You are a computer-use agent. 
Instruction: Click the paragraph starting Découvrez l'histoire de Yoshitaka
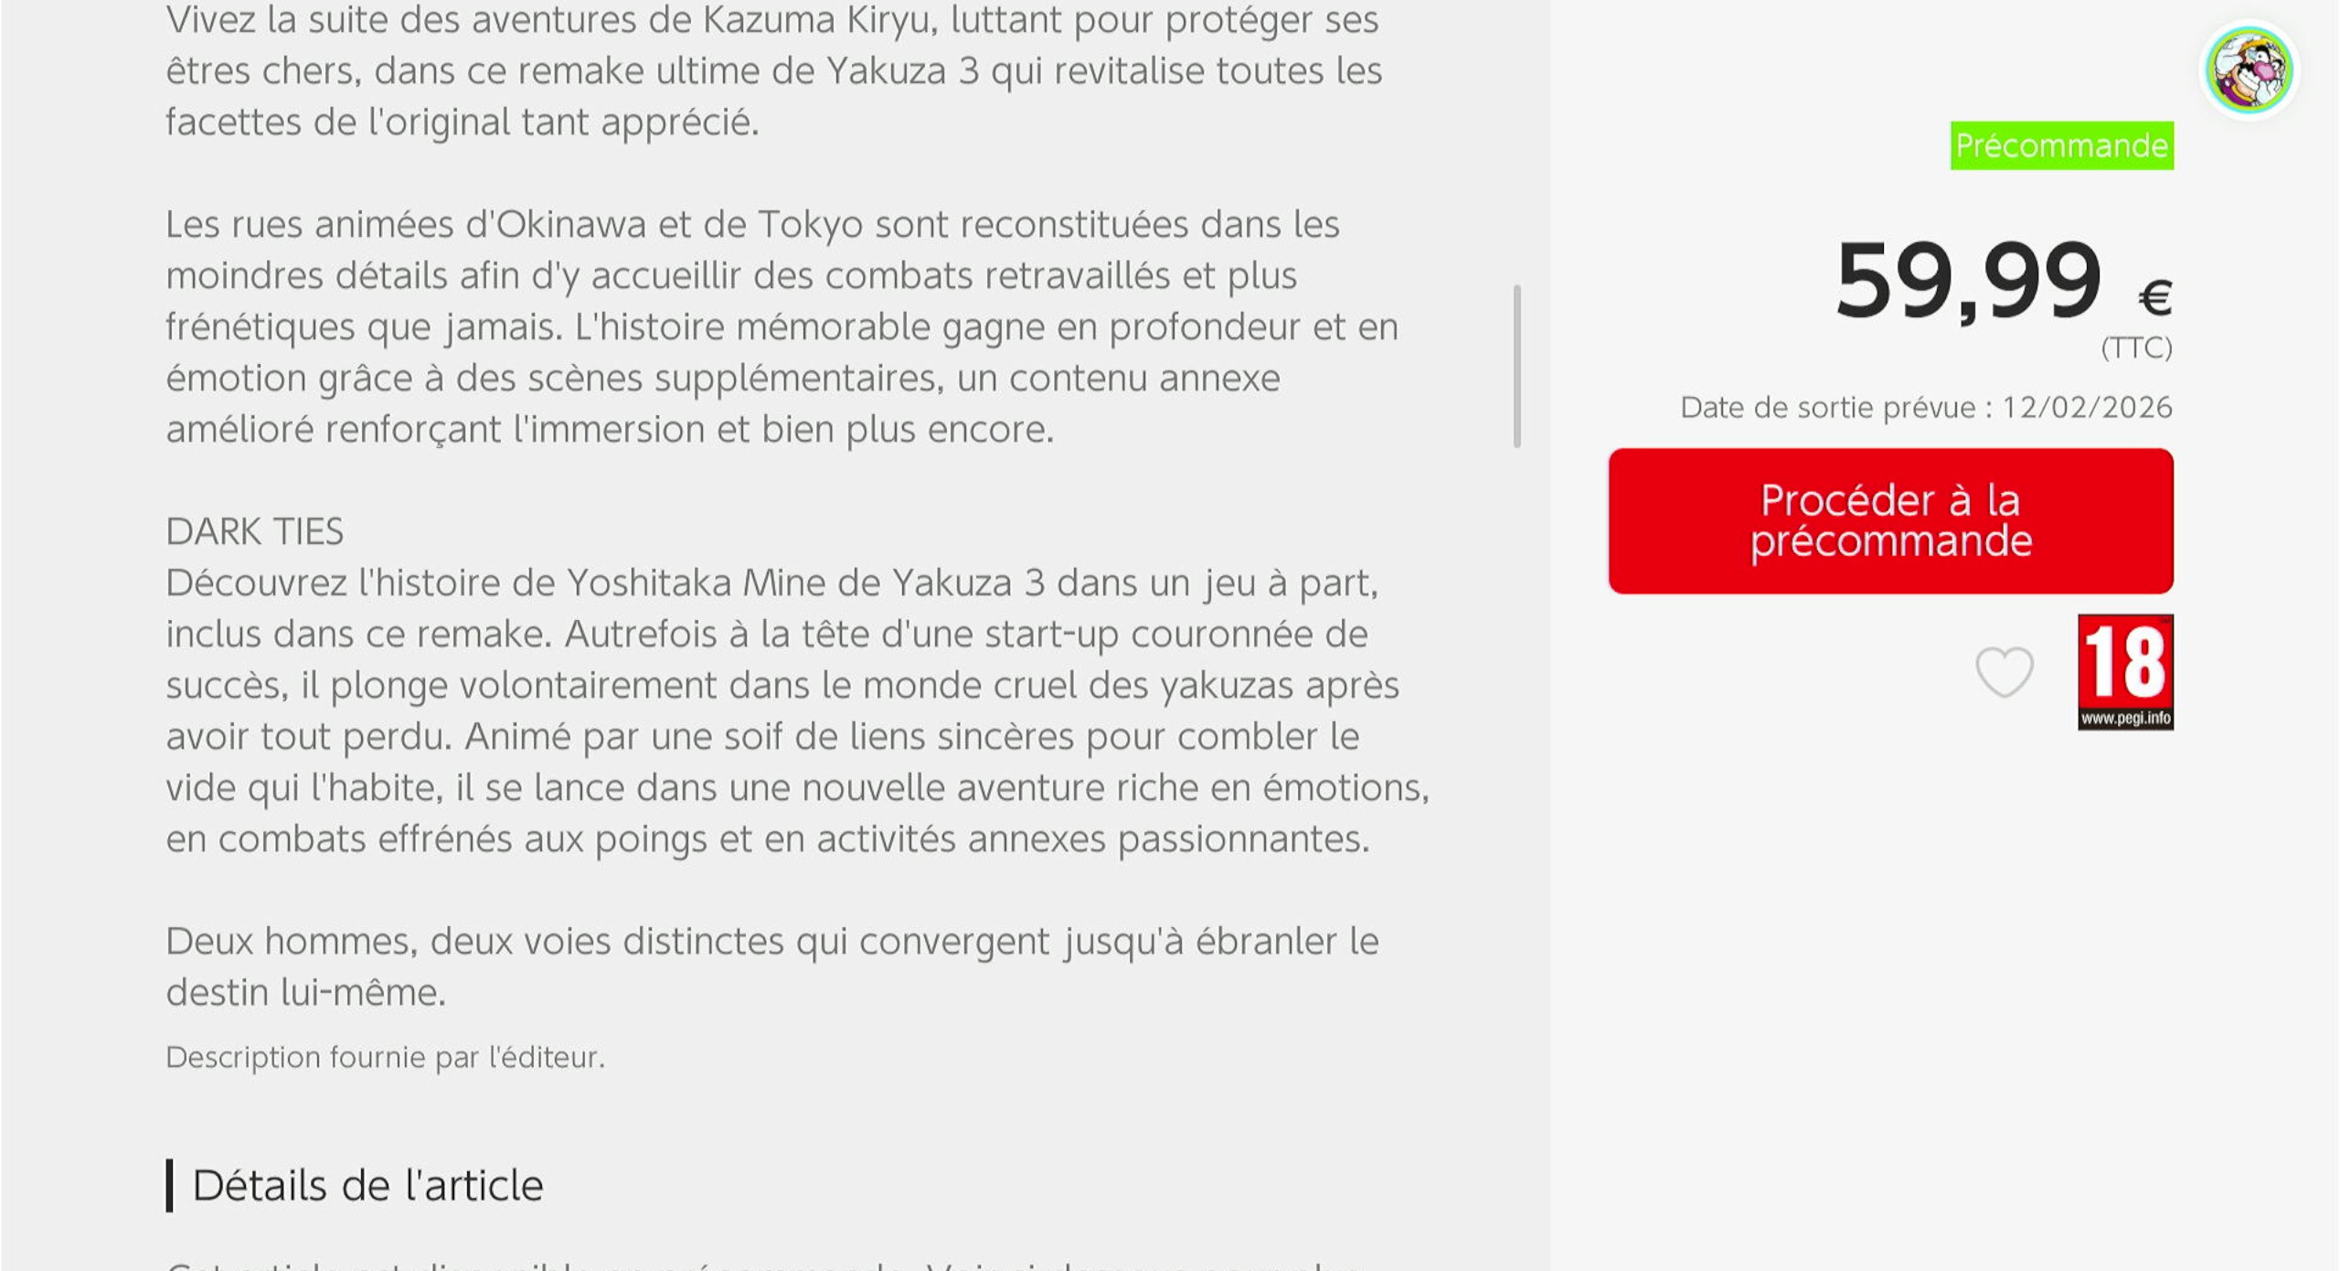click(x=797, y=710)
